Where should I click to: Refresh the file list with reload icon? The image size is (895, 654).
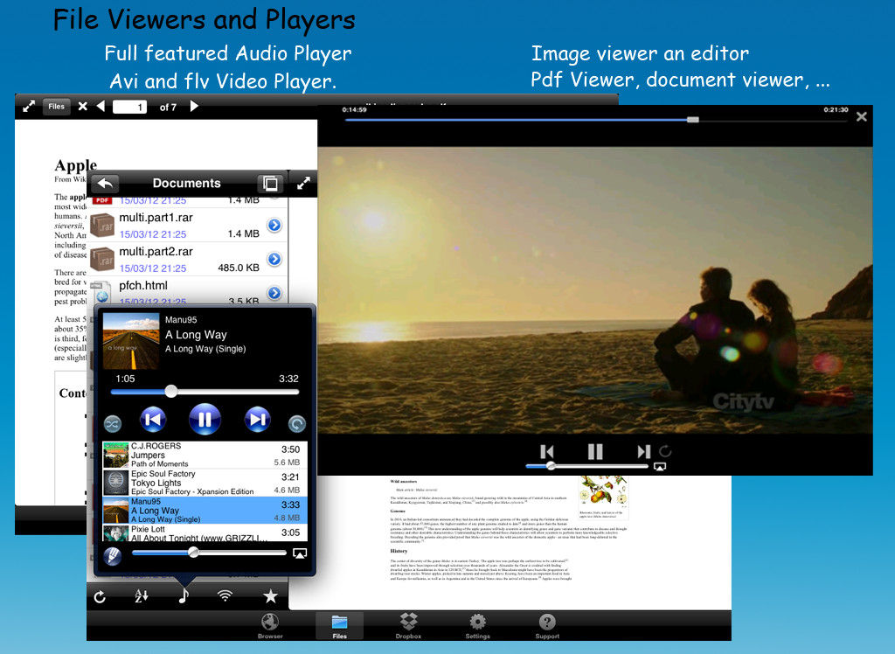[100, 597]
